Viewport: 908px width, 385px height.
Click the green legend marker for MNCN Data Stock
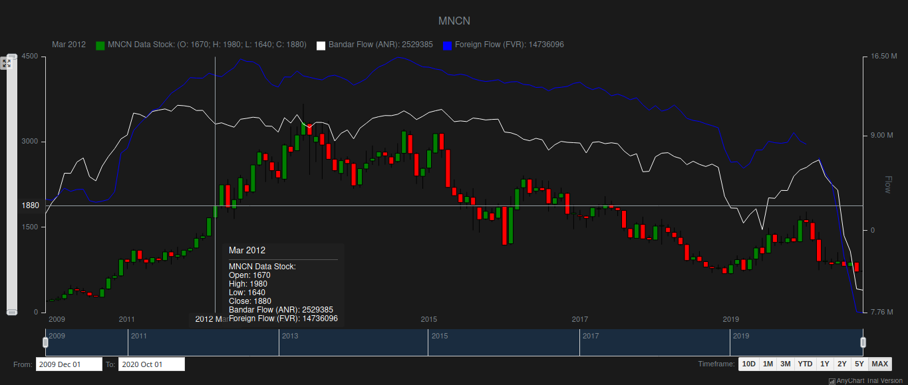100,45
